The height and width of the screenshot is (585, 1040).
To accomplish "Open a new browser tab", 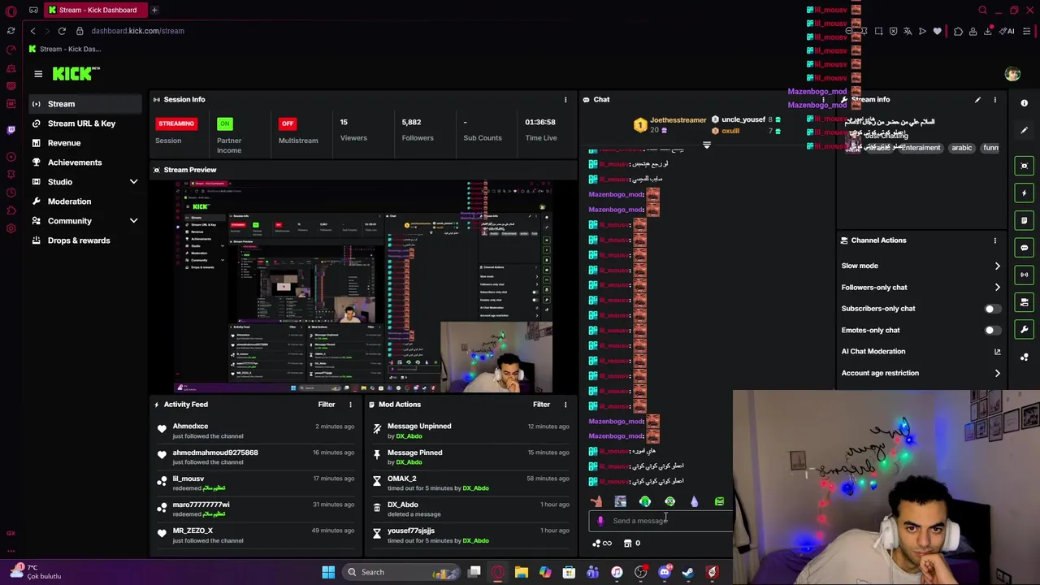I will 154,10.
